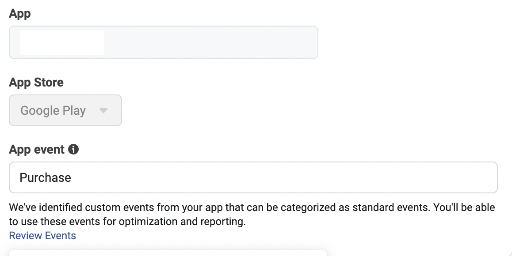Click the 'App event' field label
The image size is (512, 256).
pos(37,150)
